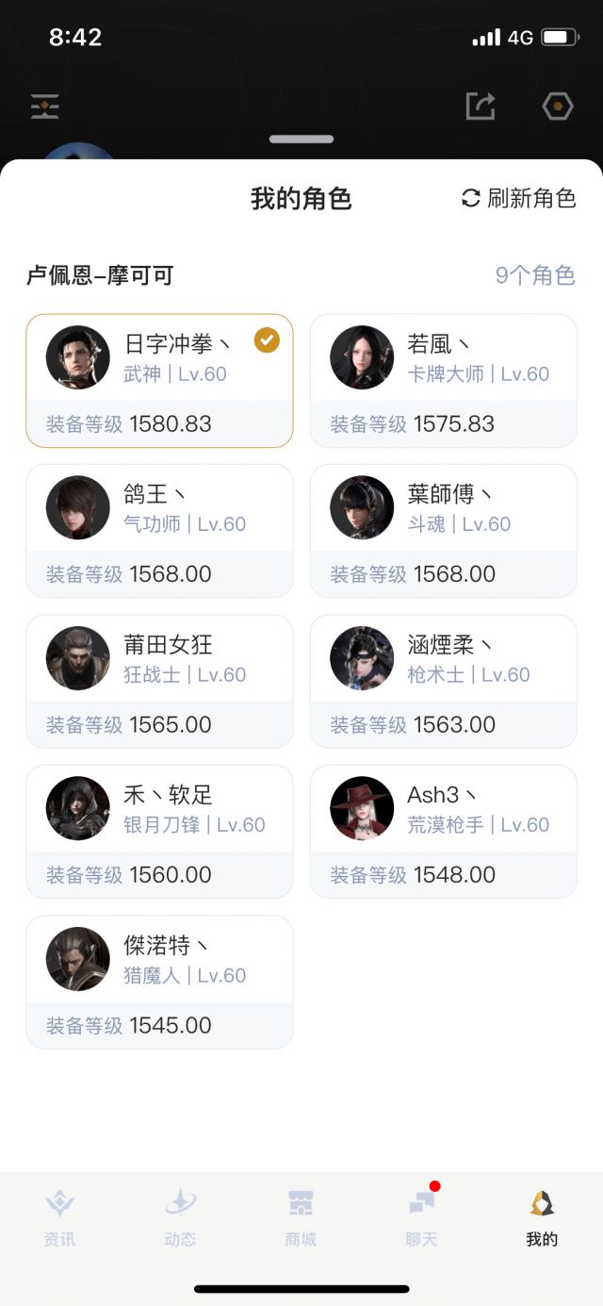Tap 葉師傅's avatar portrait
This screenshot has width=603, height=1306.
pos(361,507)
